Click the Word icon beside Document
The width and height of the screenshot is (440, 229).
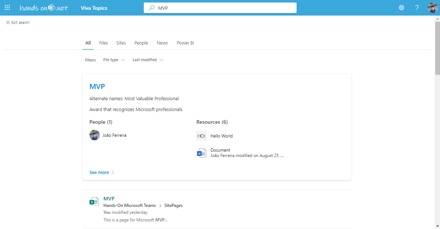[201, 152]
